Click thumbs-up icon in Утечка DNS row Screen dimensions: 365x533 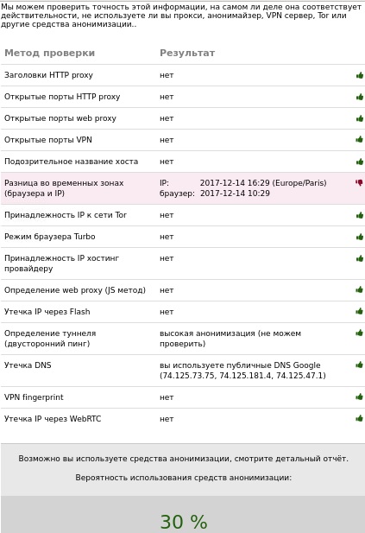pos(360,365)
